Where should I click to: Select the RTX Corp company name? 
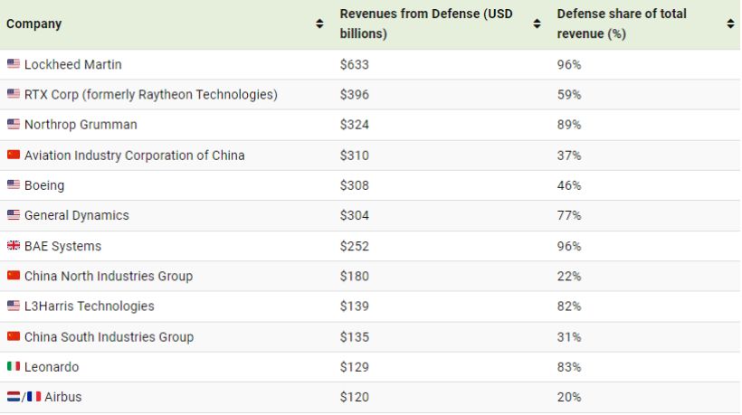[150, 95]
